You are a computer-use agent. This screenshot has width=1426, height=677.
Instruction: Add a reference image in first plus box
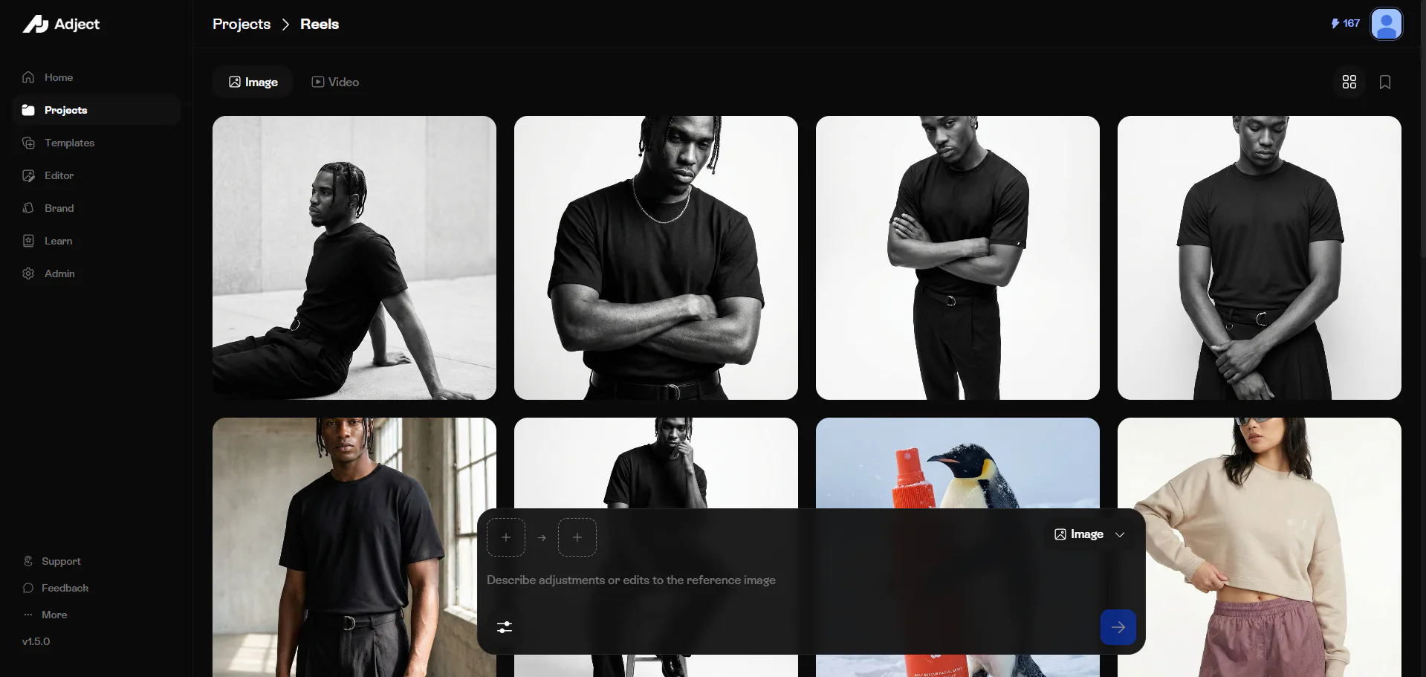[506, 537]
